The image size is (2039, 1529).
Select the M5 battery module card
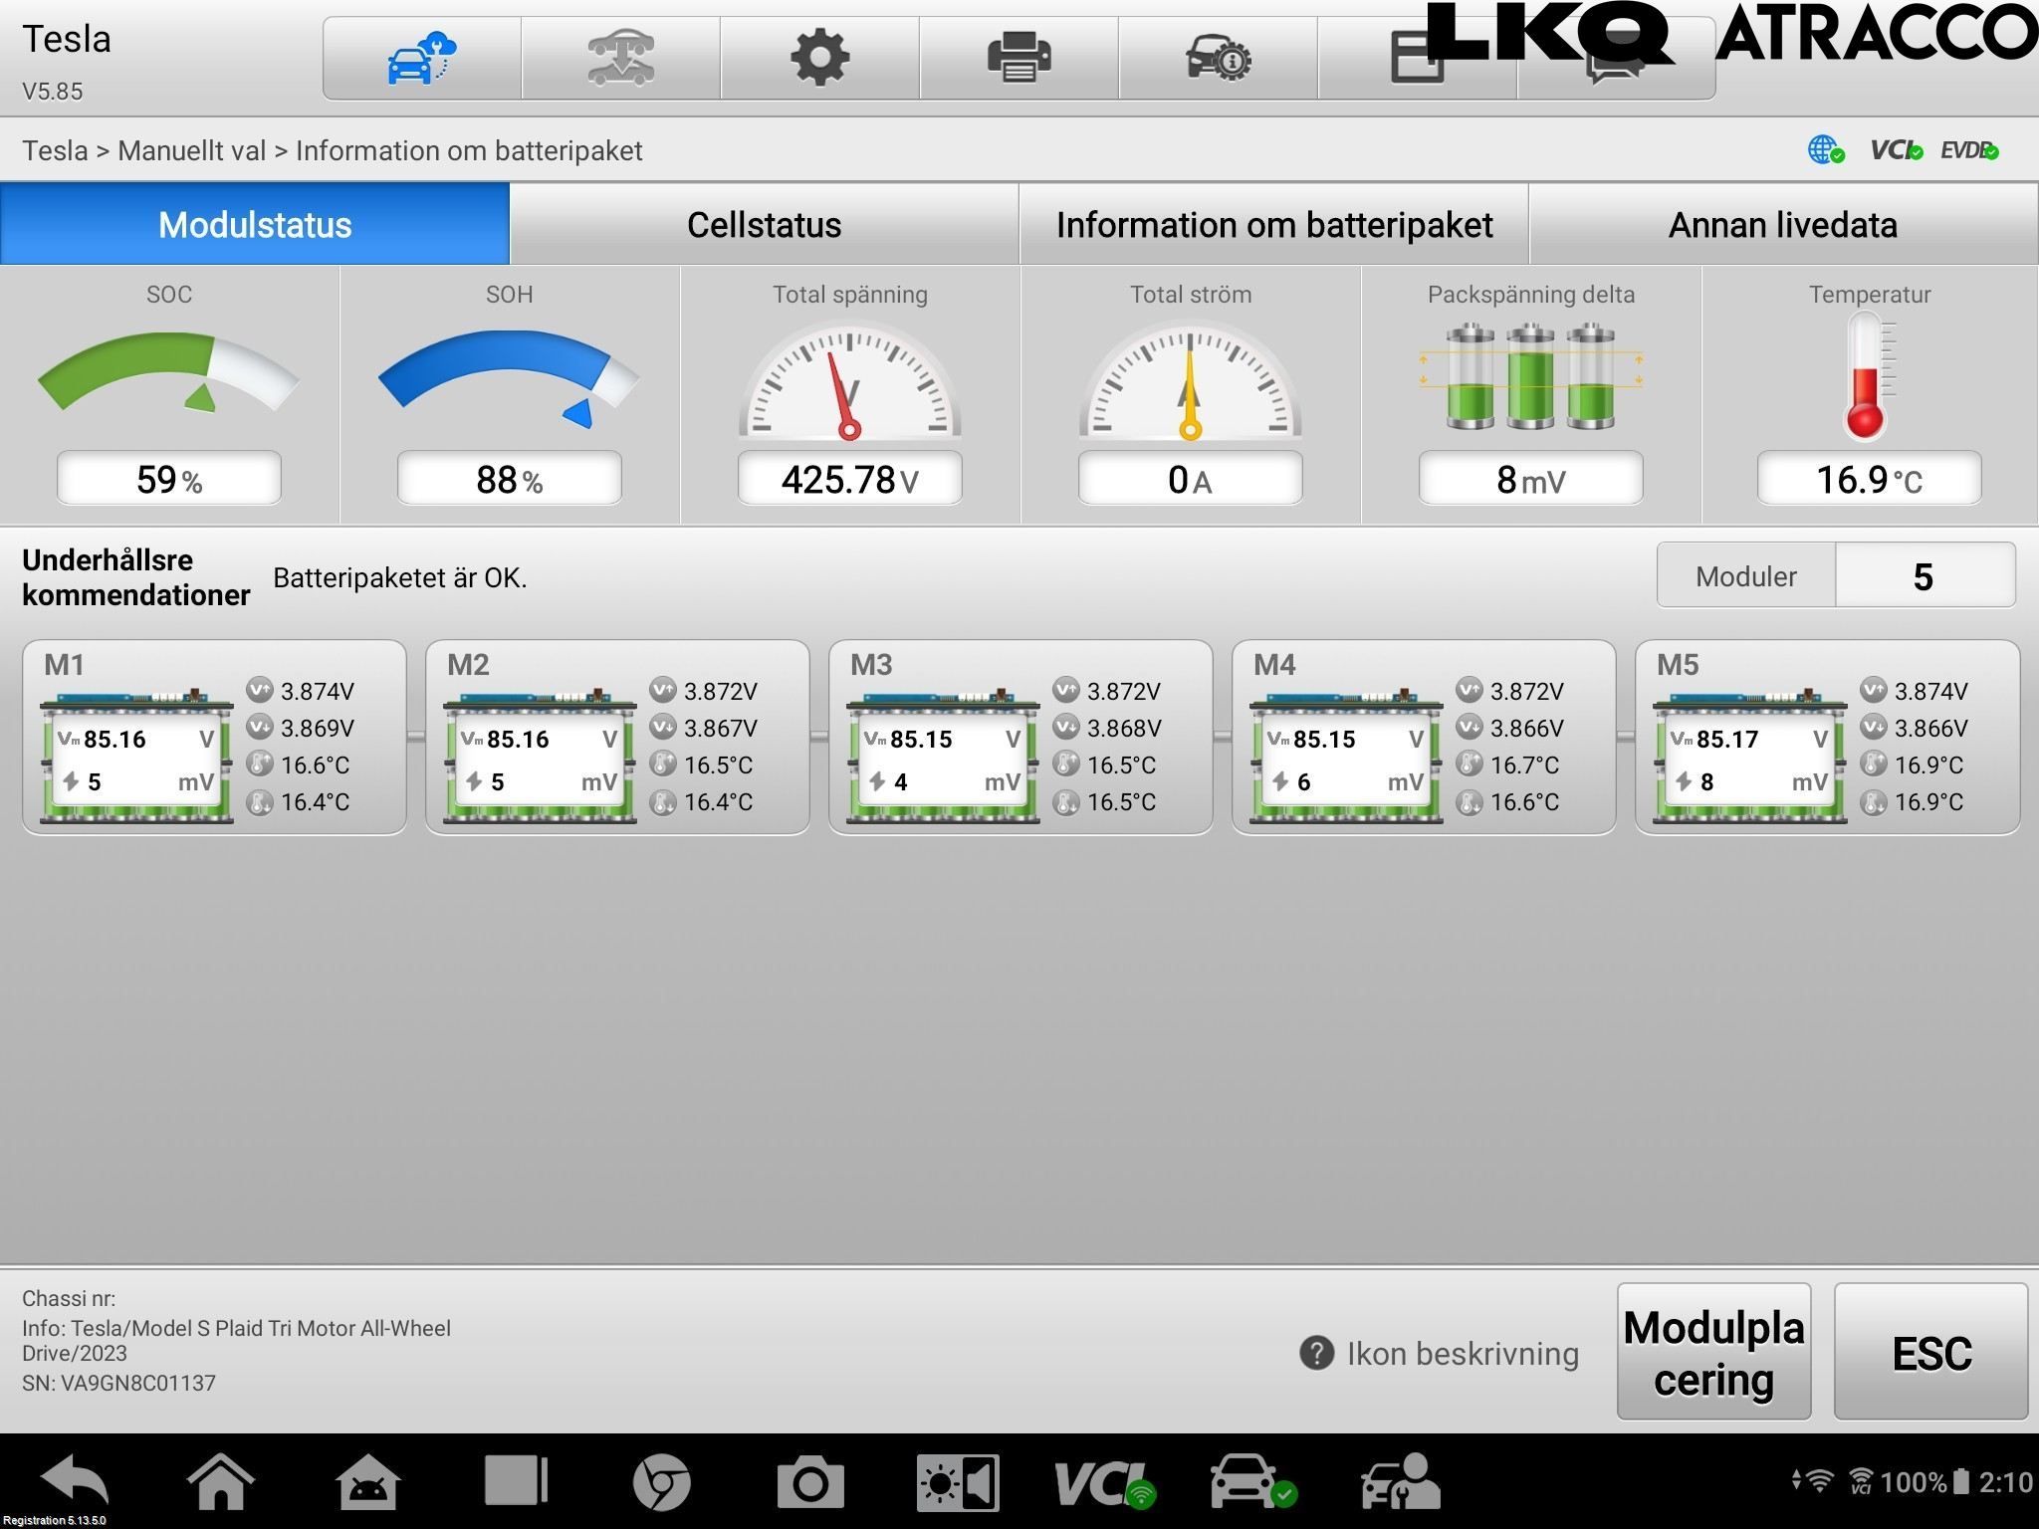tap(1827, 737)
